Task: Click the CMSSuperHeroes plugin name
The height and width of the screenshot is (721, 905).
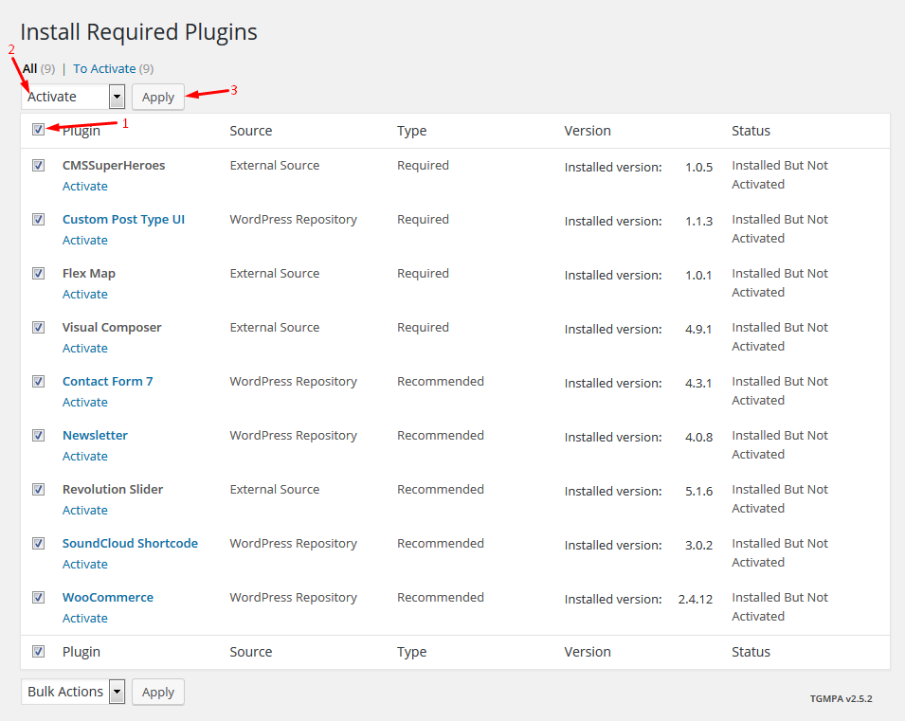Action: click(x=114, y=165)
